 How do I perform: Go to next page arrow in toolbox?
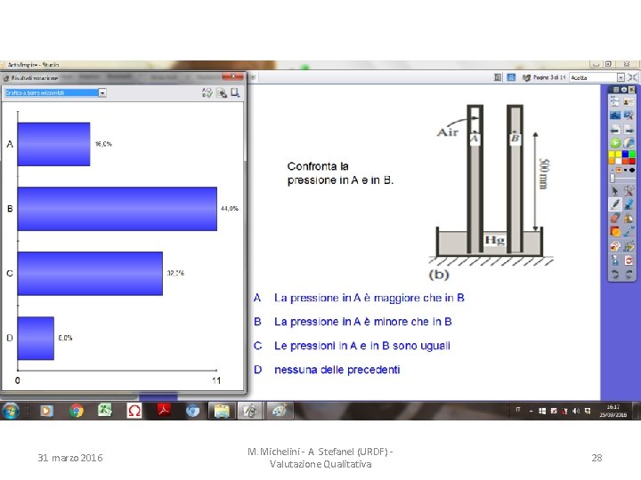tap(629, 130)
